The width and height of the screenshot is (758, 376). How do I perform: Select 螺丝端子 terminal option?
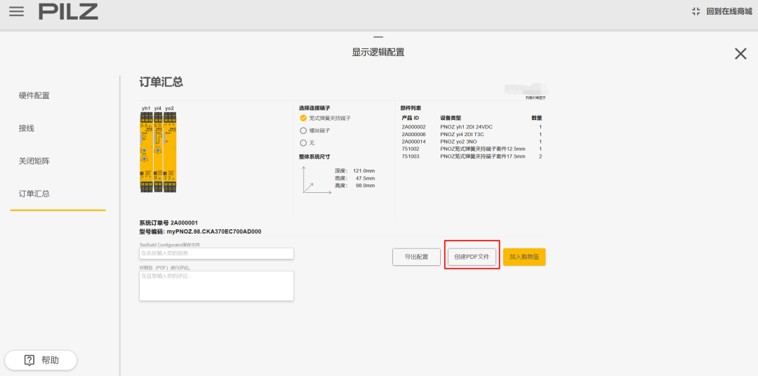304,130
